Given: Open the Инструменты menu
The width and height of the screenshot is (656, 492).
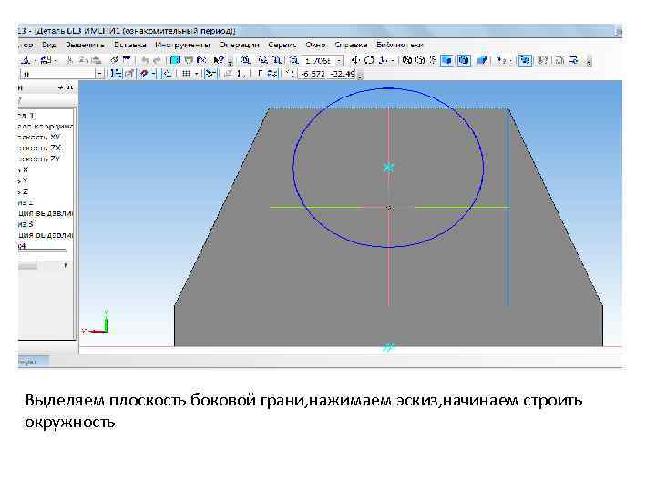Looking at the screenshot, I should (x=182, y=45).
